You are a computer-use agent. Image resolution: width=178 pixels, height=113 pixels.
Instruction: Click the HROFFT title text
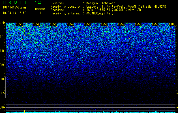(18, 2)
